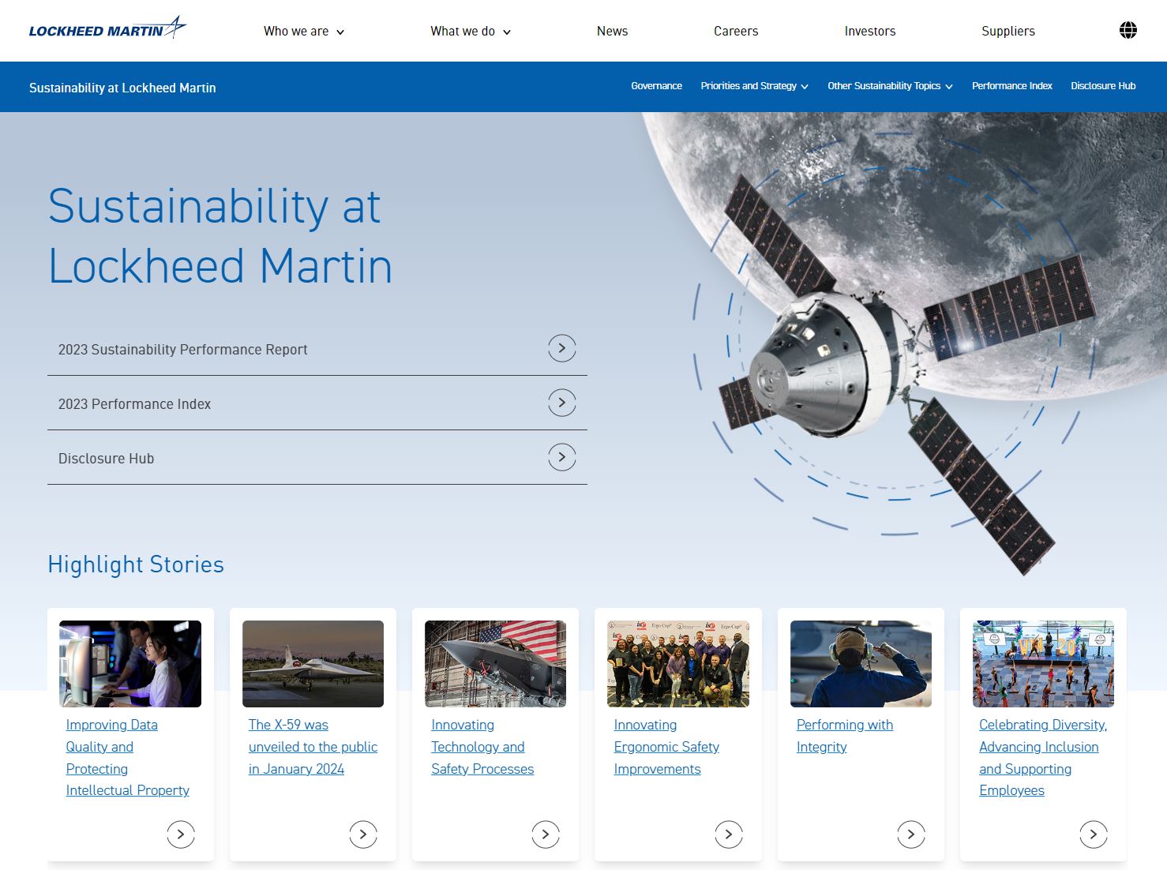Open Performing with Integrity story link
This screenshot has height=870, width=1167.
(845, 736)
